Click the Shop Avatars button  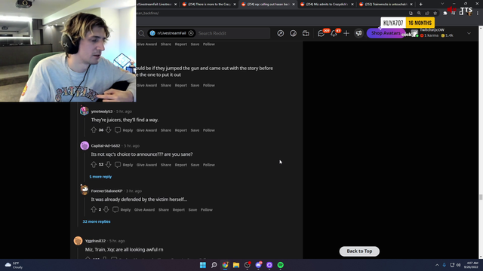pos(386,33)
